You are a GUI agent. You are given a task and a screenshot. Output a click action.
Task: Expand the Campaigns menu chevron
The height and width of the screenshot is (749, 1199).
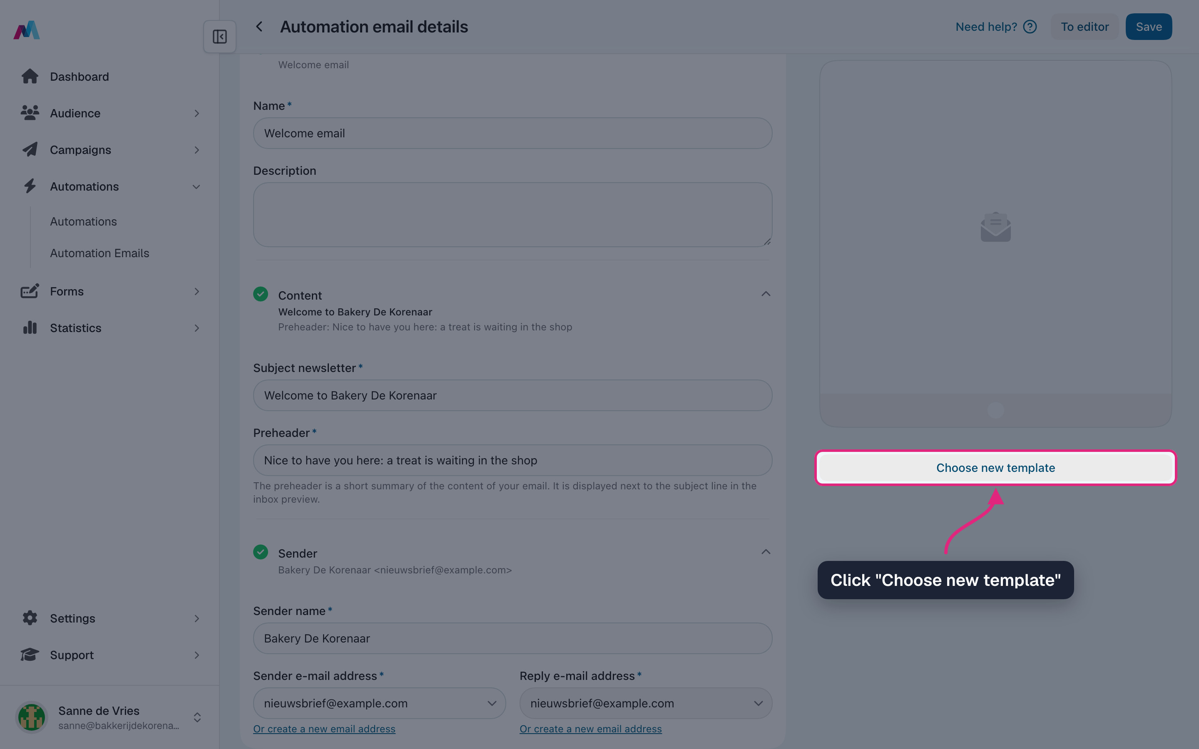click(x=197, y=150)
